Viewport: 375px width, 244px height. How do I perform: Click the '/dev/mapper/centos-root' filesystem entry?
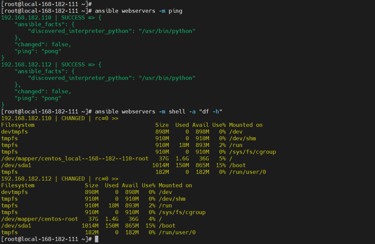(40, 219)
